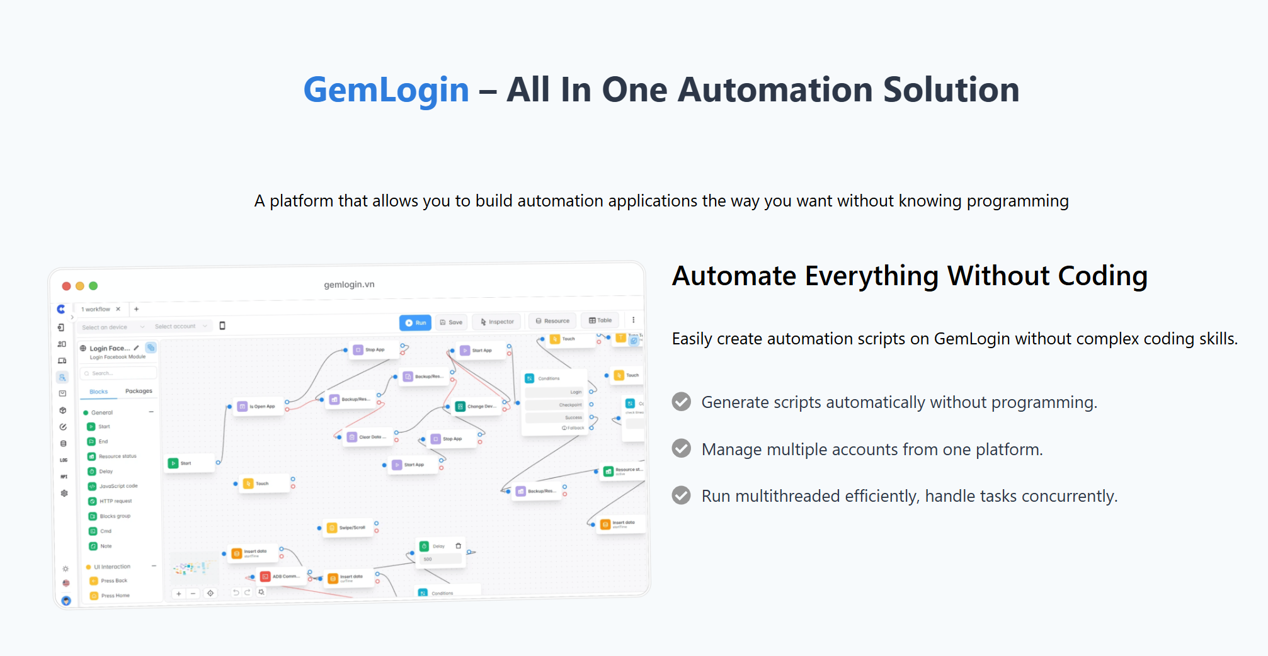The width and height of the screenshot is (1268, 656).
Task: Click the GemLogin heading text
Action: tap(386, 90)
